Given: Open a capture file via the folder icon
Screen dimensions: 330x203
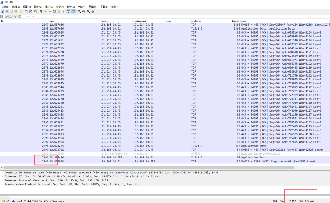Looking at the screenshot, I should pyautogui.click(x=22, y=12).
